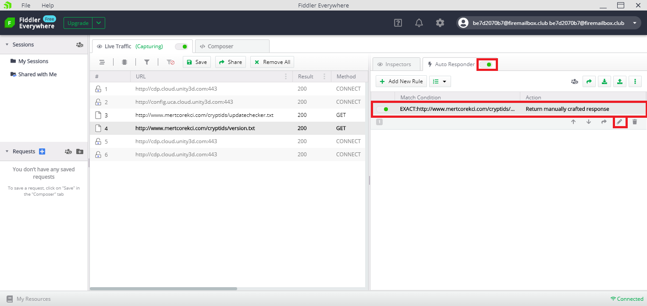Toggle the mertcorekci rule switch
Screen dimensions: 647x306
(383, 109)
